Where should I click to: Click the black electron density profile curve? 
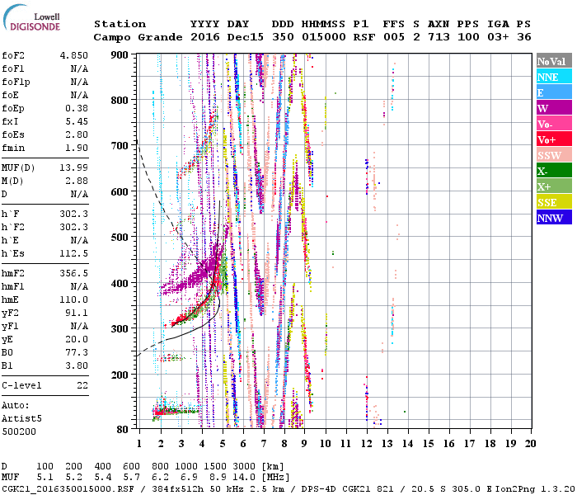[206, 323]
